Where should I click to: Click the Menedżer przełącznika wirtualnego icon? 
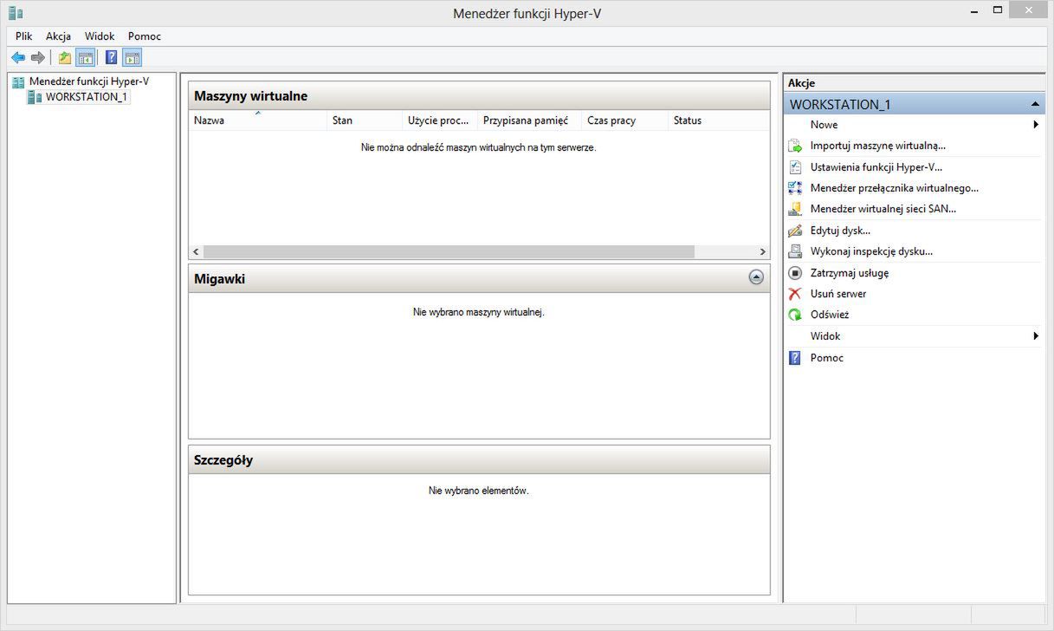tap(795, 188)
